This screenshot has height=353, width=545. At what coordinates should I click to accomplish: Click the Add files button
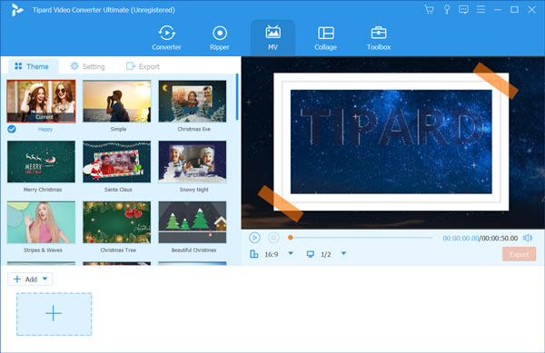point(25,279)
